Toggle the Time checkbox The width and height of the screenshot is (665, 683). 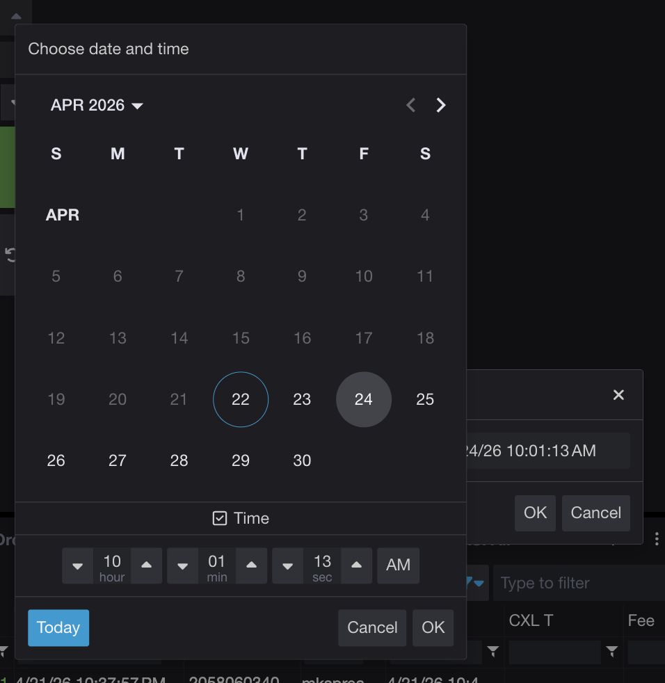(x=219, y=517)
